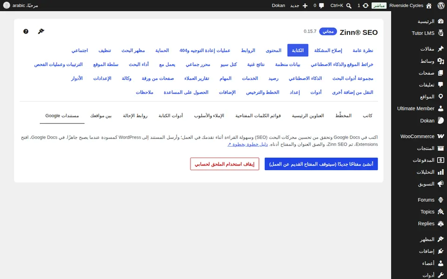The height and width of the screenshot is (279, 447).
Task: Click the Replies sidebar icon
Action: point(441,224)
